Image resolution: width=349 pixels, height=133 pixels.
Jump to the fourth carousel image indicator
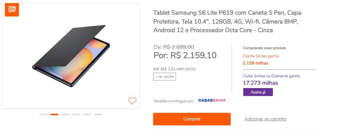pyautogui.click(x=76, y=115)
